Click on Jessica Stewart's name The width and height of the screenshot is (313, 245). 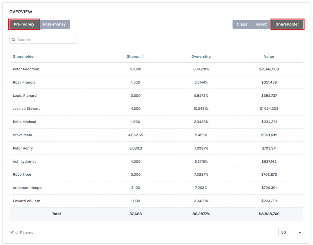tap(26, 109)
